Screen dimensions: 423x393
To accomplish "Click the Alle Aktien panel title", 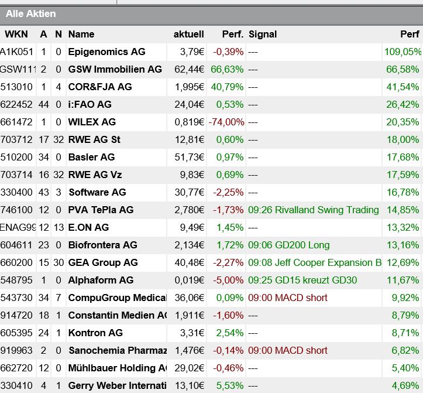I will pyautogui.click(x=31, y=13).
